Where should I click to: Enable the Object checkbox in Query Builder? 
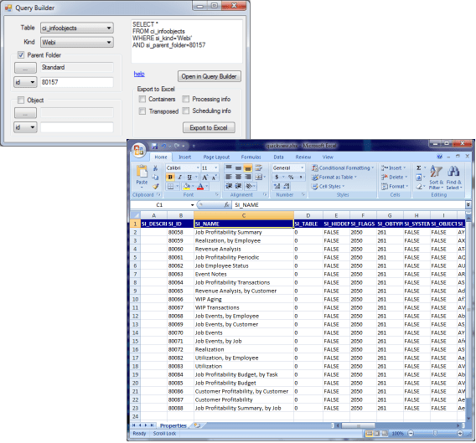tap(21, 100)
